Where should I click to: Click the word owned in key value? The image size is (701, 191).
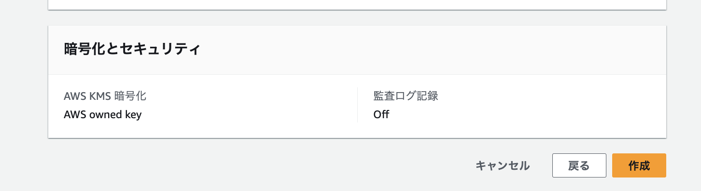click(x=106, y=115)
